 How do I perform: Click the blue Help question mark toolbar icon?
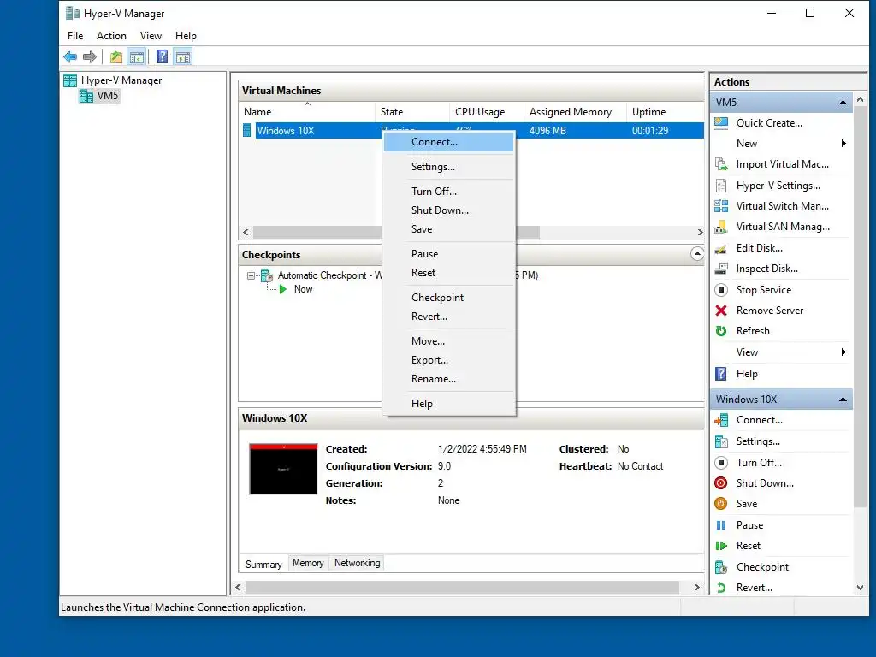pyautogui.click(x=162, y=57)
